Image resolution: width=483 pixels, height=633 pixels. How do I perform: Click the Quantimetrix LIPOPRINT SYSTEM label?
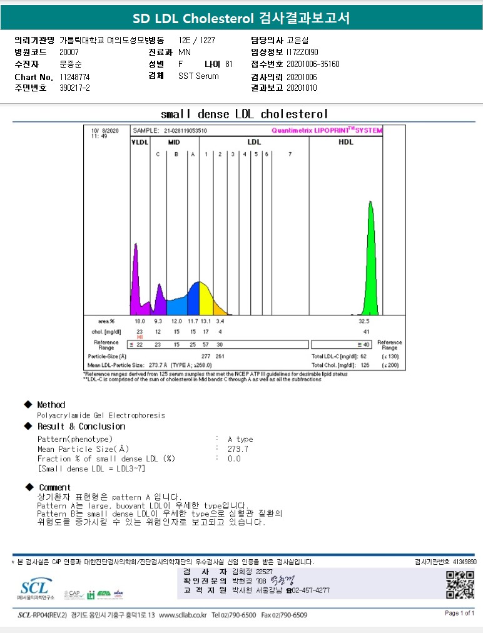click(x=327, y=130)
